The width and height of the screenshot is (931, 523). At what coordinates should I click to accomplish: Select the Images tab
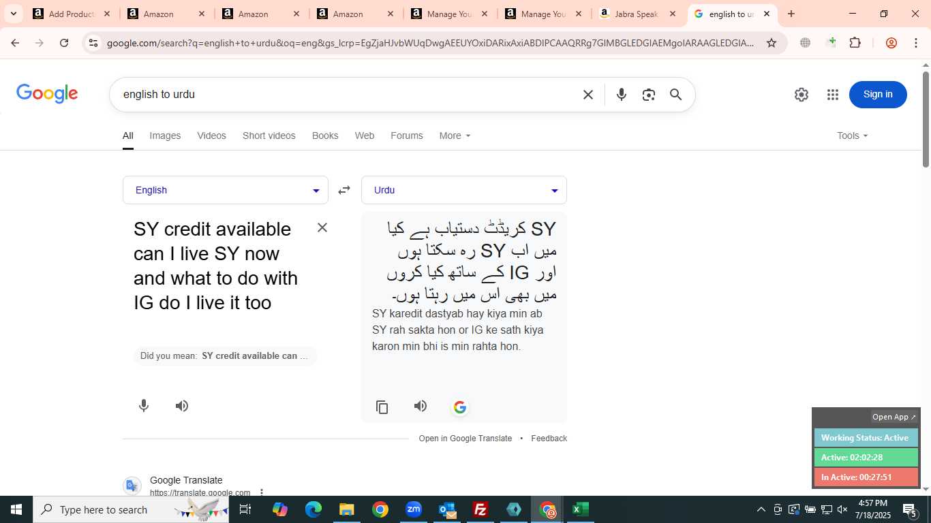click(x=165, y=136)
